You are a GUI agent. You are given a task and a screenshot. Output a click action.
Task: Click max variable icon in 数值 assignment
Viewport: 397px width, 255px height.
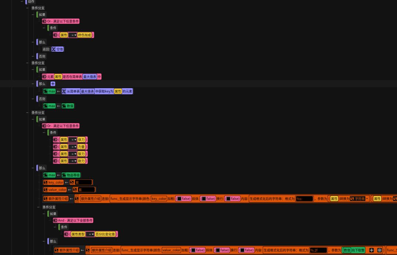coord(46,106)
